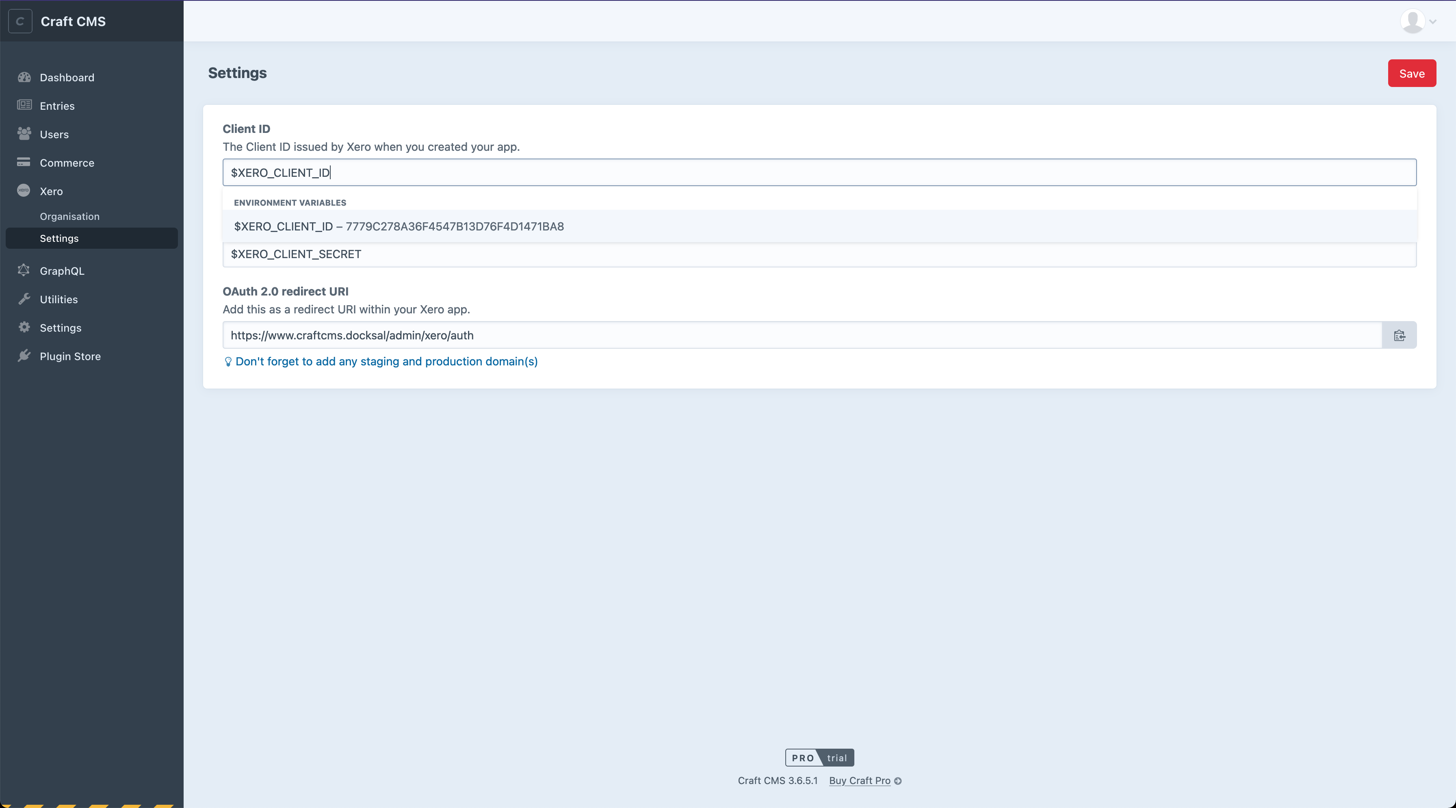Viewport: 1456px width, 808px height.
Task: Click the Xero logo icon in sidebar
Action: click(24, 191)
